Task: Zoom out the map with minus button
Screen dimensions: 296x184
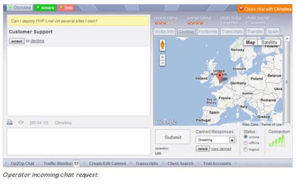Action: click(x=162, y=63)
